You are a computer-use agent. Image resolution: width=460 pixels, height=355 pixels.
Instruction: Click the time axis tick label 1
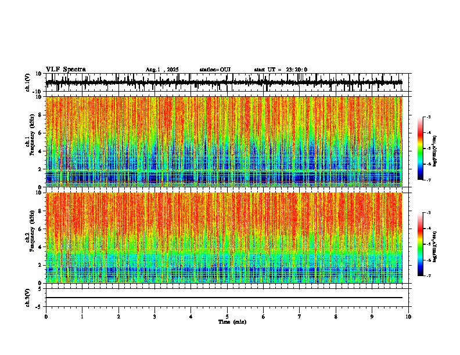click(x=82, y=317)
